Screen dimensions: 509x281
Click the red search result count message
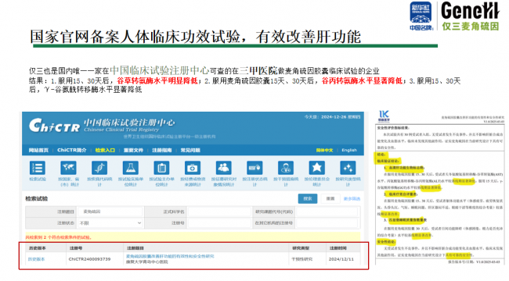[59, 237]
